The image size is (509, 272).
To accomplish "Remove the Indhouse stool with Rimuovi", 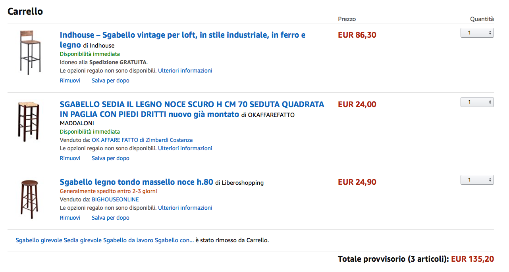I will (70, 80).
